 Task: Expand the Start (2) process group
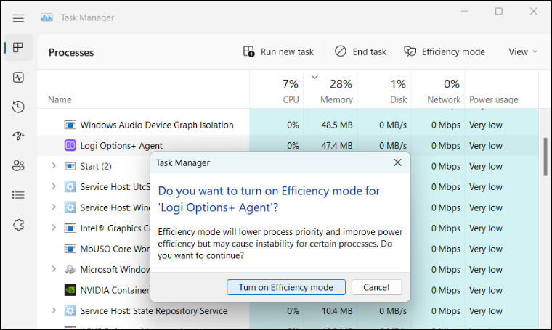54,166
